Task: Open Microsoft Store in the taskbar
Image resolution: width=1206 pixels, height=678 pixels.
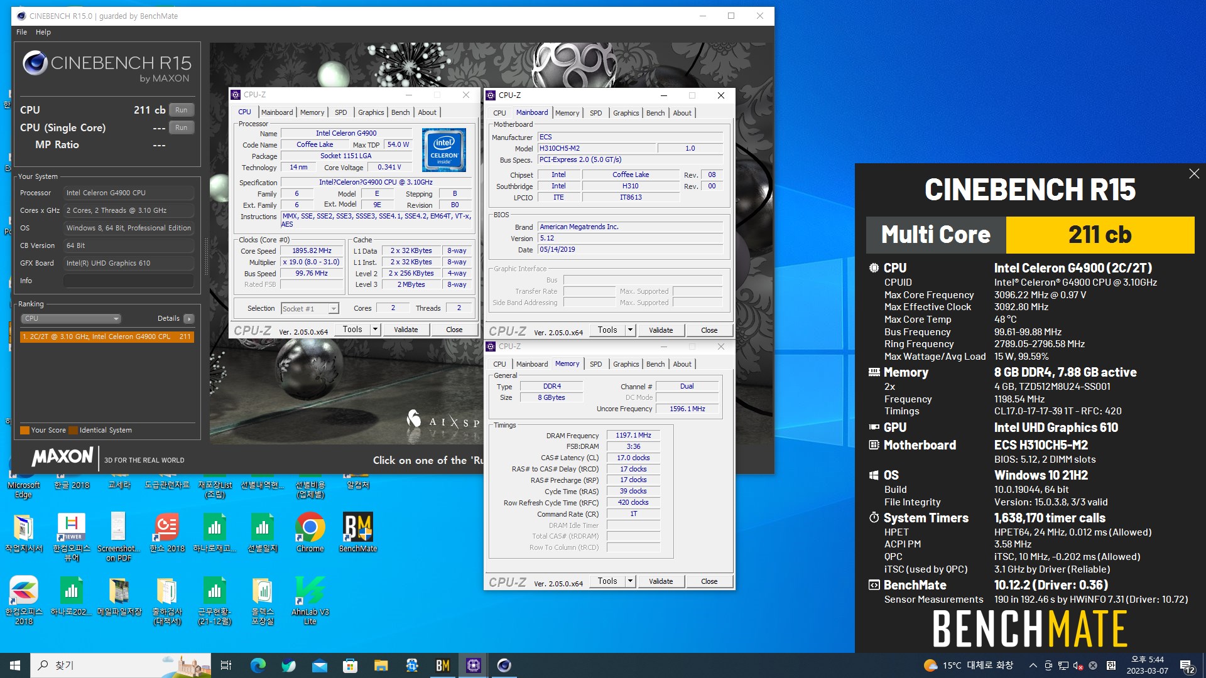Action: [x=350, y=665]
